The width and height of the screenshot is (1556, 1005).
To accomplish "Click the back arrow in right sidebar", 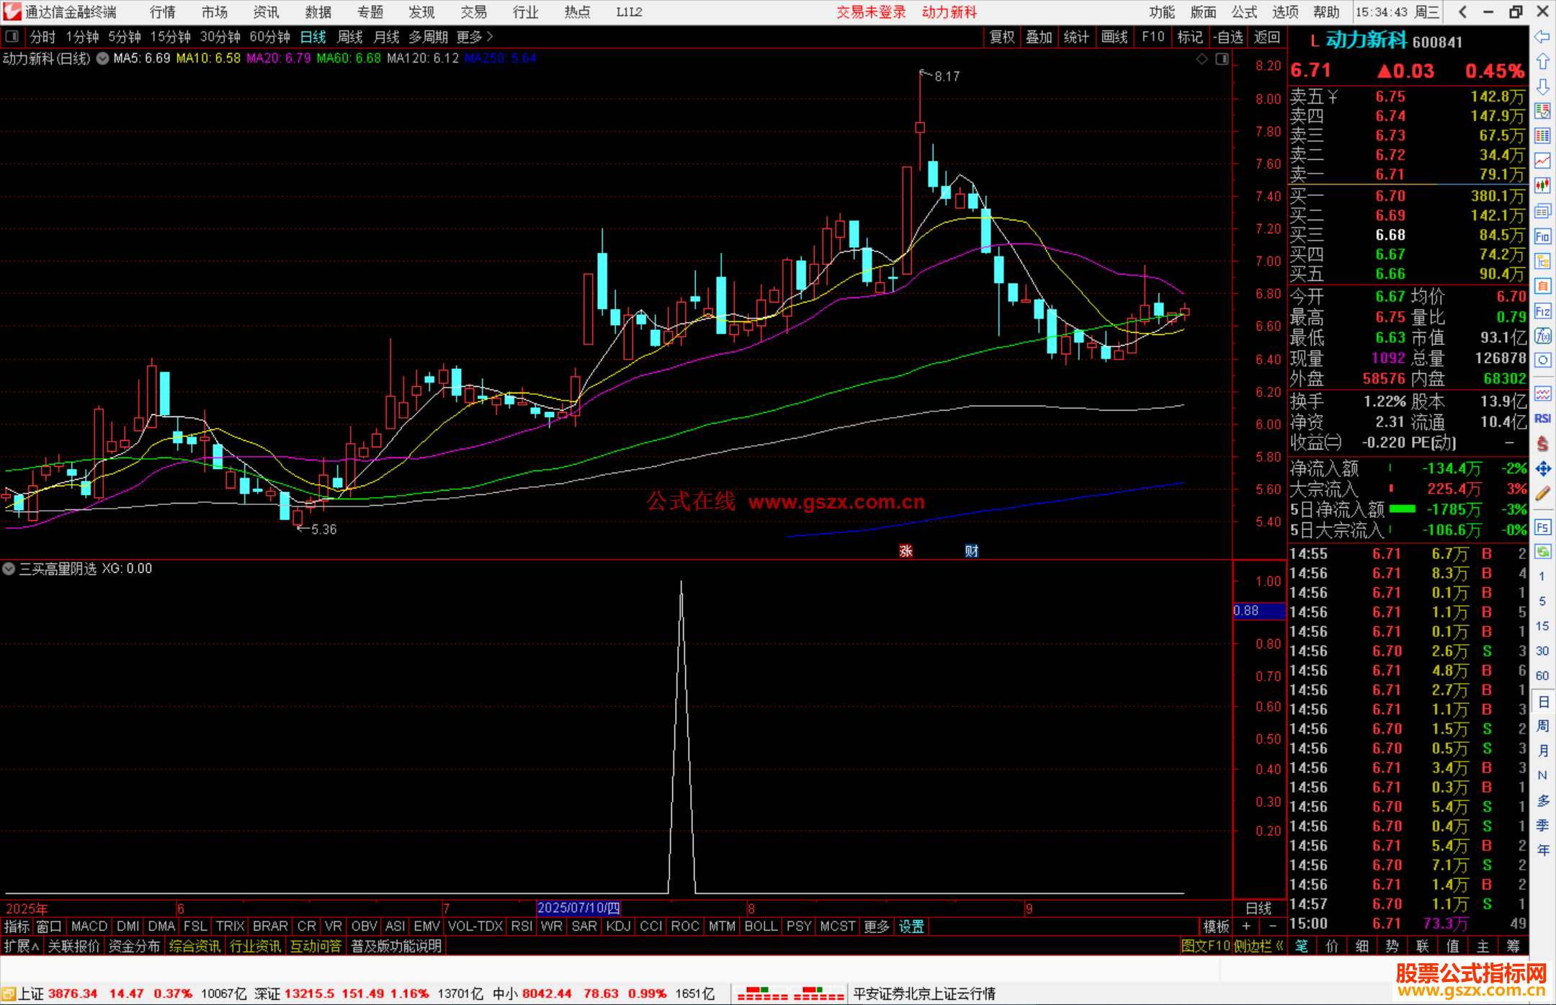I will coord(1542,37).
